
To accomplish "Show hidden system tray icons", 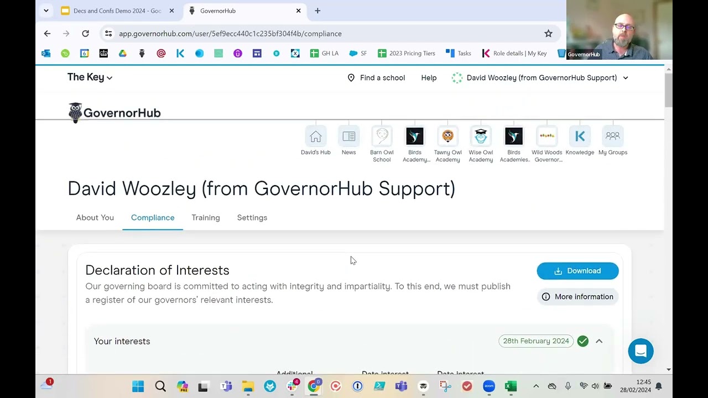I will pos(535,386).
